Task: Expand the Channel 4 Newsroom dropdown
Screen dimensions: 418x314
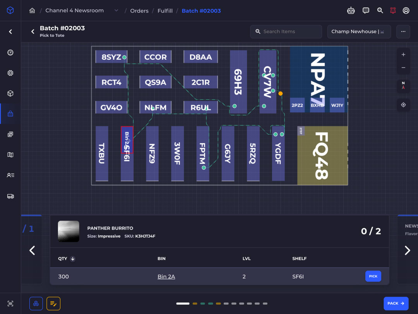Action: [116, 10]
